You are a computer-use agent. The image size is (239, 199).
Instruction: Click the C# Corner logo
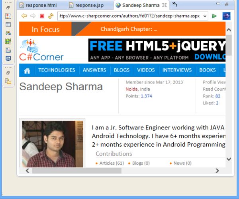(x=41, y=50)
